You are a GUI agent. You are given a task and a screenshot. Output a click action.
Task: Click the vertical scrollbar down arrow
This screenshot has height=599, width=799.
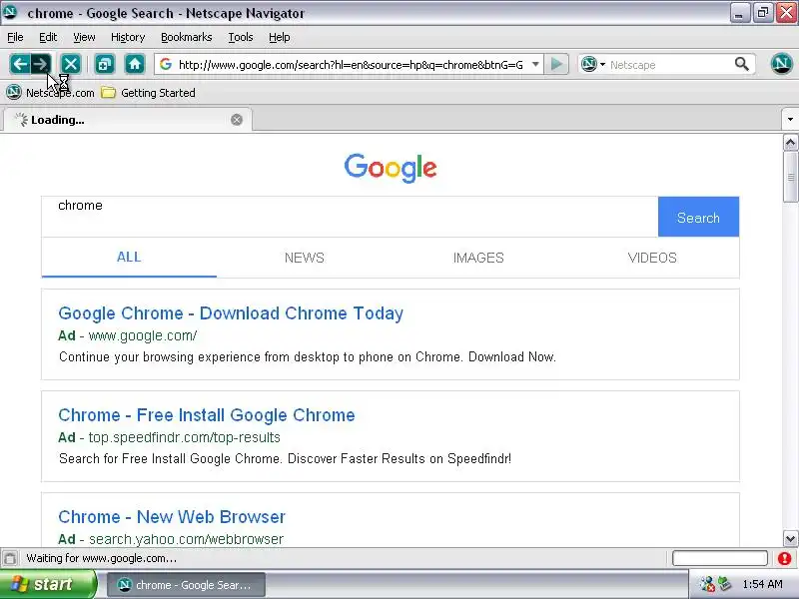(x=790, y=538)
